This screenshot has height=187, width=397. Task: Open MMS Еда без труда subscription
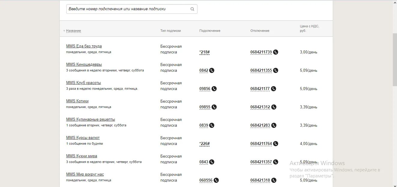(x=84, y=46)
